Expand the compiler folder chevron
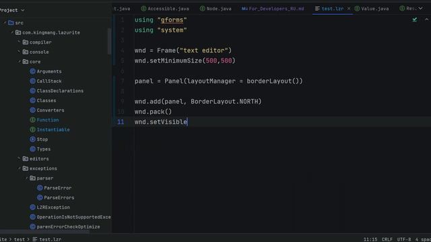Viewport: 431px width, 242px height. point(19,42)
